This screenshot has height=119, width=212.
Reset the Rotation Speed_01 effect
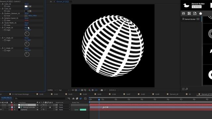tap(26, 18)
